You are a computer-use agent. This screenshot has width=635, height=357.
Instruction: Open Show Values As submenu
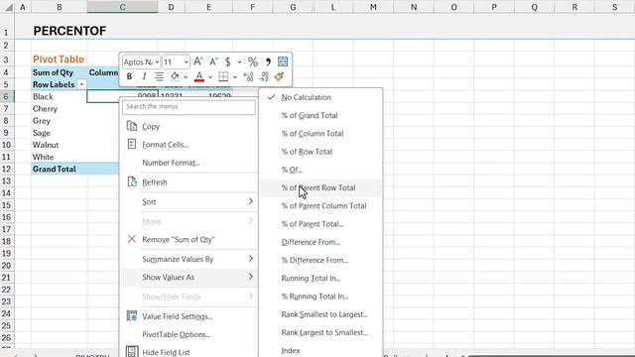(x=189, y=278)
